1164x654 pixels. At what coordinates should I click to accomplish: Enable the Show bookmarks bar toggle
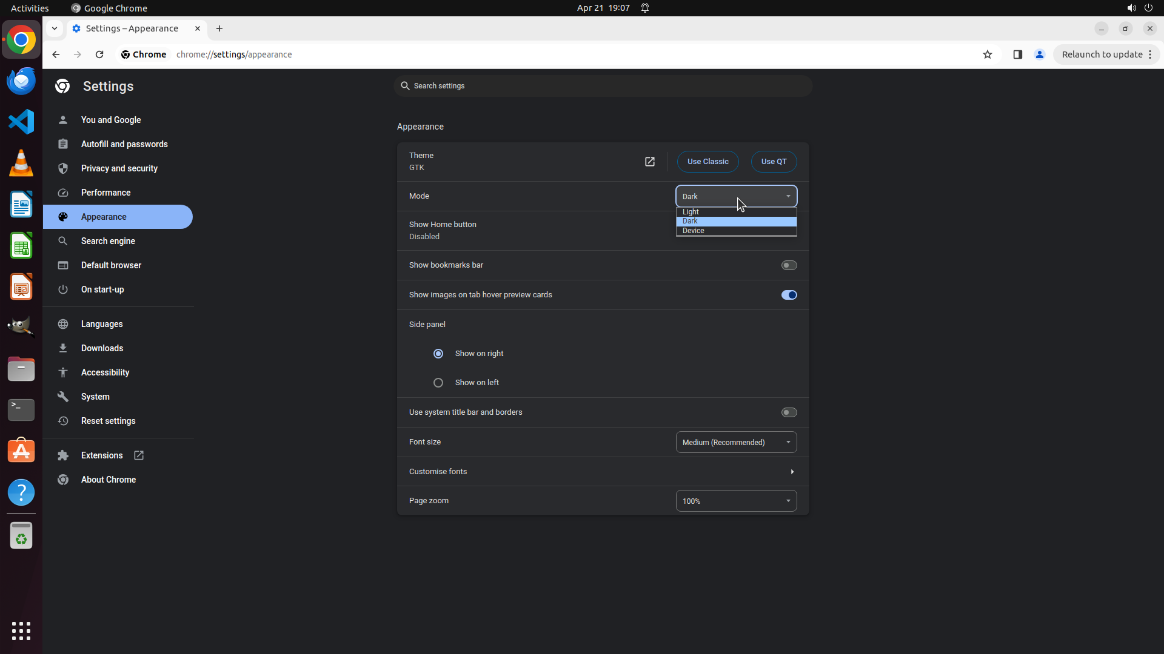point(789,265)
